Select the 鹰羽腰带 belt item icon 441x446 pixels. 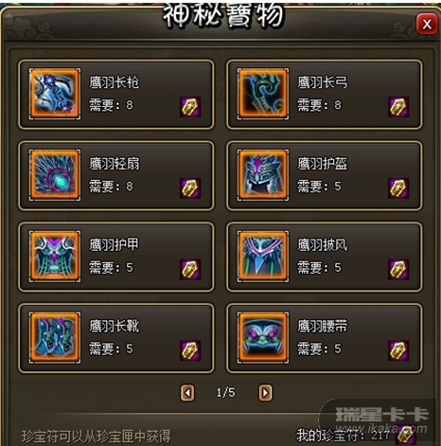tap(263, 337)
